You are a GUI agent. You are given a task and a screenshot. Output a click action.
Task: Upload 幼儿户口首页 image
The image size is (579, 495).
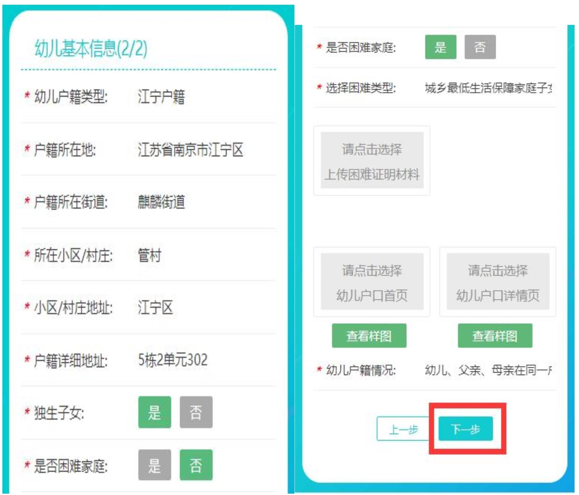click(x=372, y=282)
